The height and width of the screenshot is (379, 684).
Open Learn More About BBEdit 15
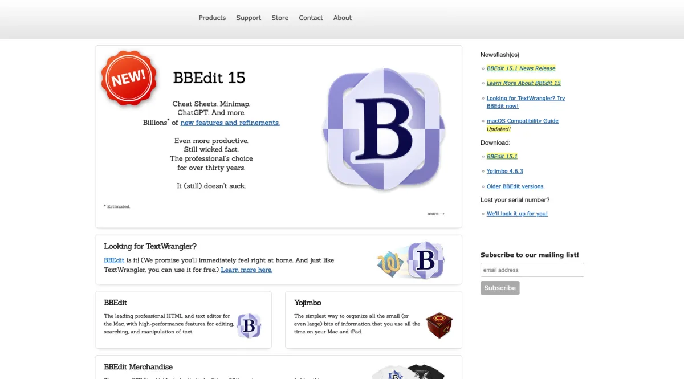[x=524, y=83]
